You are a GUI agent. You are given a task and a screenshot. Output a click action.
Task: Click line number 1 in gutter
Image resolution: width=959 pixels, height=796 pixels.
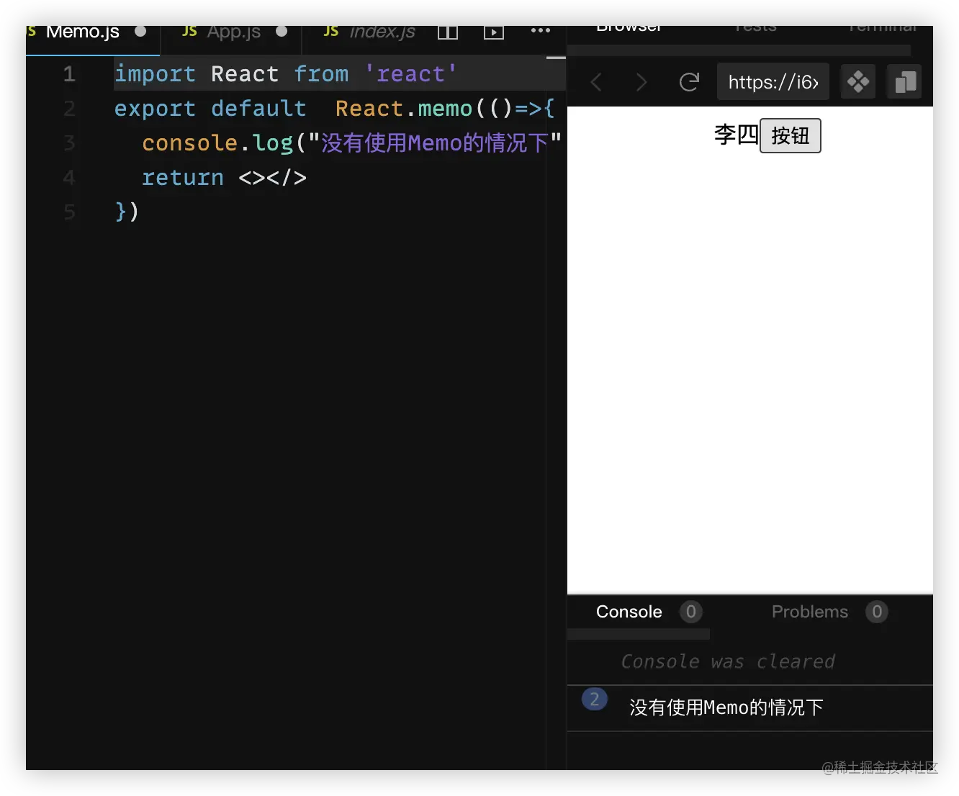(x=69, y=74)
